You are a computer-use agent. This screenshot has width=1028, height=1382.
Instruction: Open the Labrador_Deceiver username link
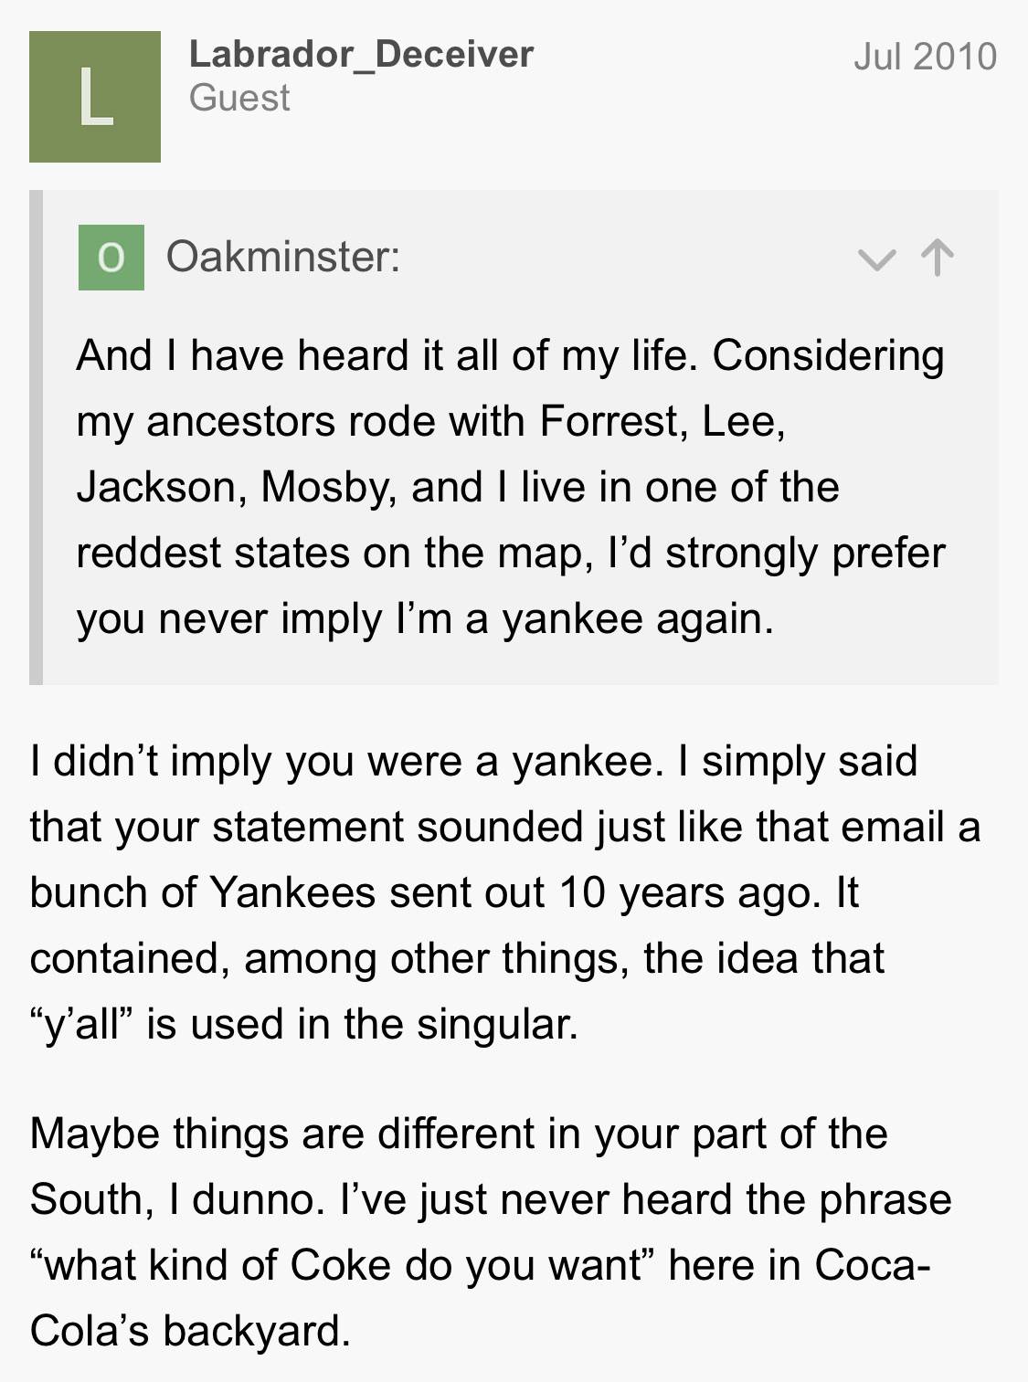pyautogui.click(x=361, y=55)
